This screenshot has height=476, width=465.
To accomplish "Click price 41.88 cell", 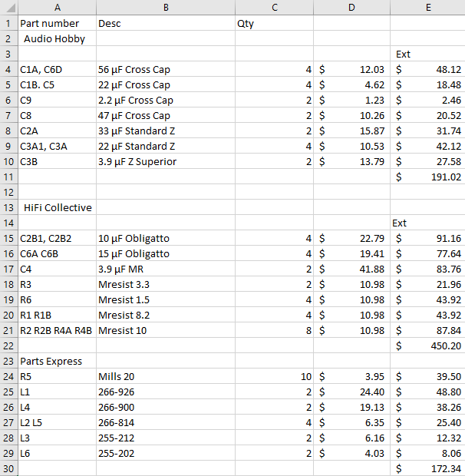I will (351, 269).
